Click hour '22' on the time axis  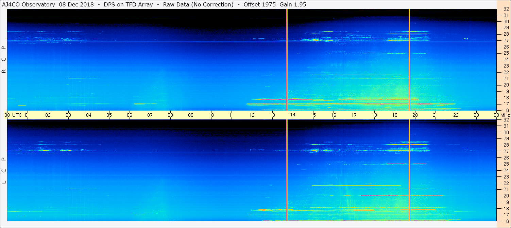(456, 115)
